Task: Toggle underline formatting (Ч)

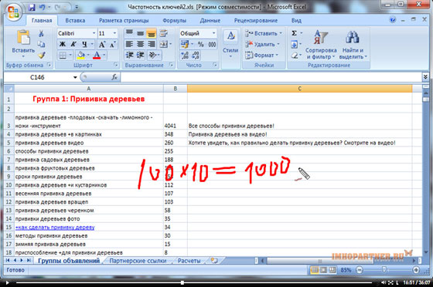Action: (x=84, y=44)
